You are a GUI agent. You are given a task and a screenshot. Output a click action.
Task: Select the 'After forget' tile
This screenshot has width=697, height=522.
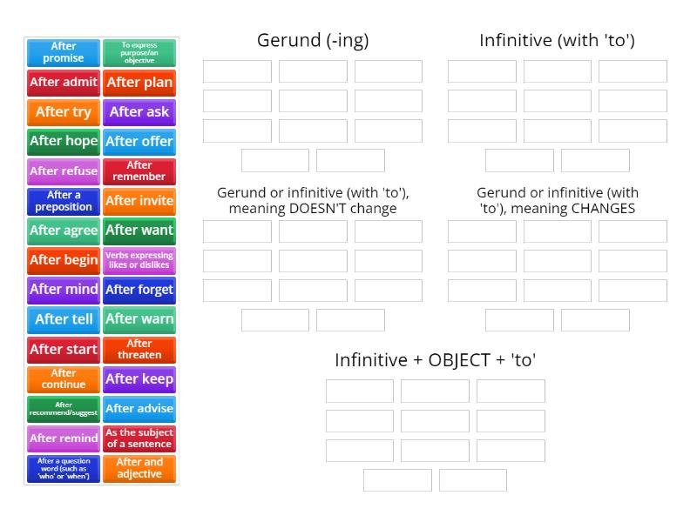tap(139, 290)
